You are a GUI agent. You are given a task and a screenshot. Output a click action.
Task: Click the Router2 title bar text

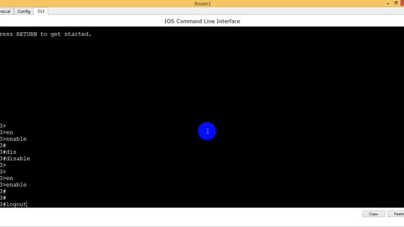203,4
